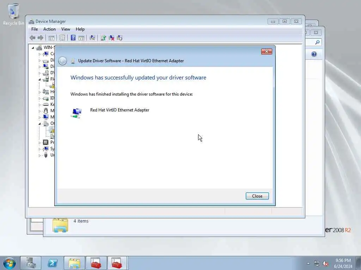Click the Disable device toolbar icon
Image resolution: width=361 pixels, height=270 pixels.
(120, 38)
